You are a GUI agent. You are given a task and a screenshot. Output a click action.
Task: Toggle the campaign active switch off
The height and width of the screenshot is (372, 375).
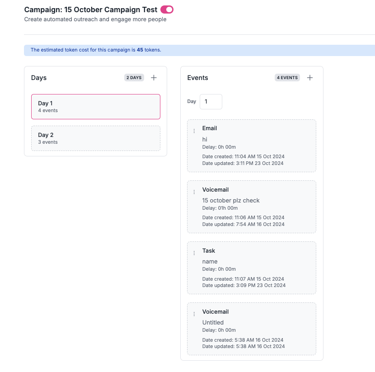(167, 9)
